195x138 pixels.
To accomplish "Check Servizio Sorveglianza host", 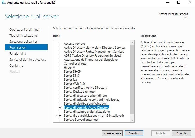I will click(60, 120).
